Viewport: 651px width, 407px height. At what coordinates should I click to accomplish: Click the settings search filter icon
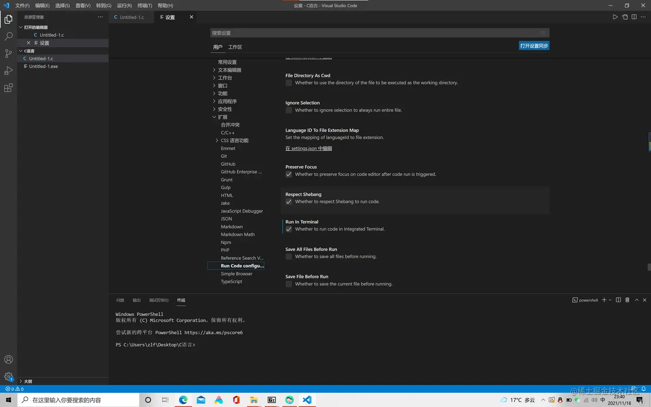coord(542,33)
